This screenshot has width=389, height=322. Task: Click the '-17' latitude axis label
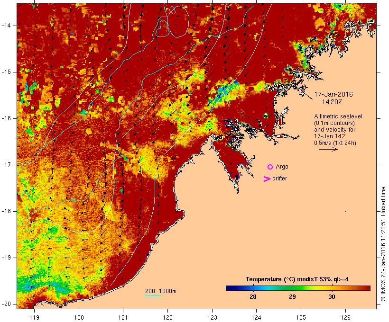pyautogui.click(x=6, y=165)
